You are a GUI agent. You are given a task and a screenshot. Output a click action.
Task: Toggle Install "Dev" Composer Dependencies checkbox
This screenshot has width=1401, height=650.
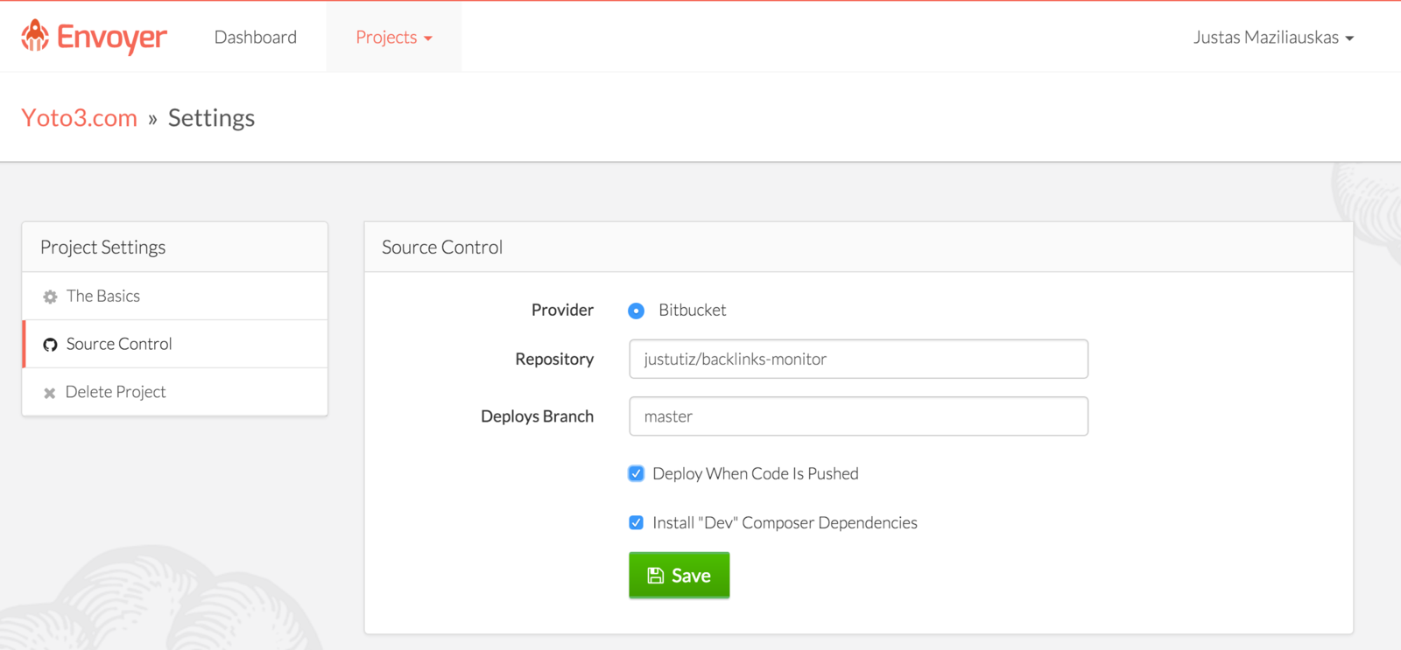637,522
